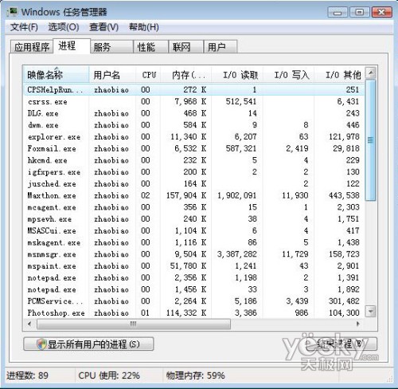The image size is (398, 389).
Task: Click the vertical scrollbar thumb
Action: 371,140
